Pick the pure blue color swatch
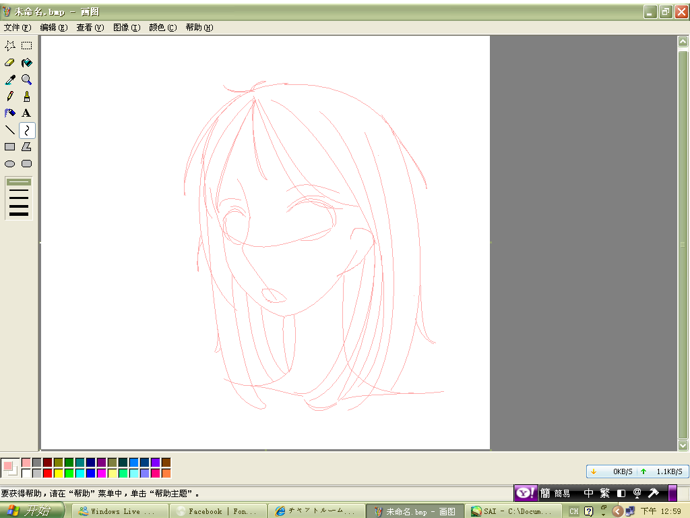Viewport: 690px width, 518px height. (x=91, y=473)
